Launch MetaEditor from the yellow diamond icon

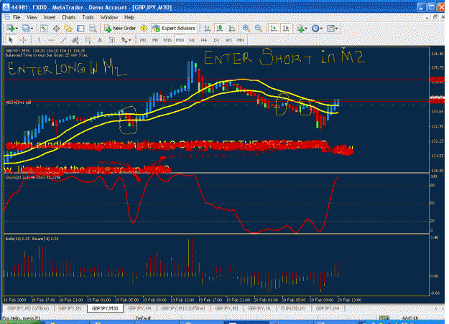[x=144, y=28]
